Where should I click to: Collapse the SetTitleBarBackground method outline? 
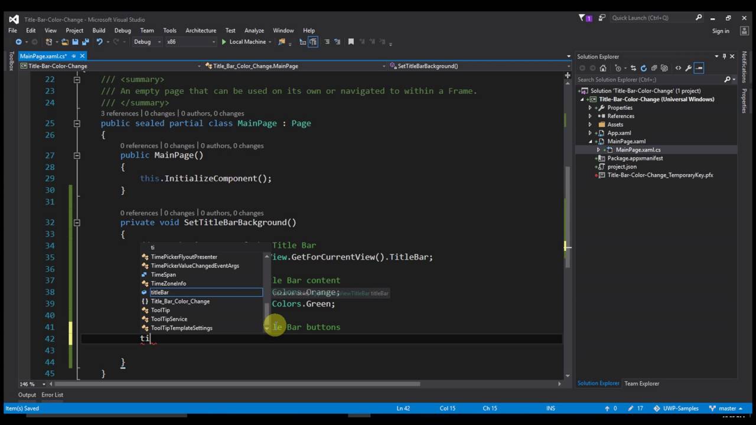click(77, 223)
